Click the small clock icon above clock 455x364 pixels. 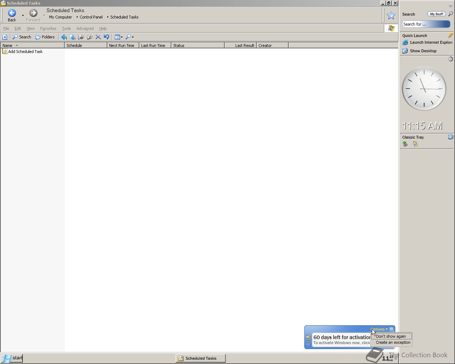coord(450,59)
